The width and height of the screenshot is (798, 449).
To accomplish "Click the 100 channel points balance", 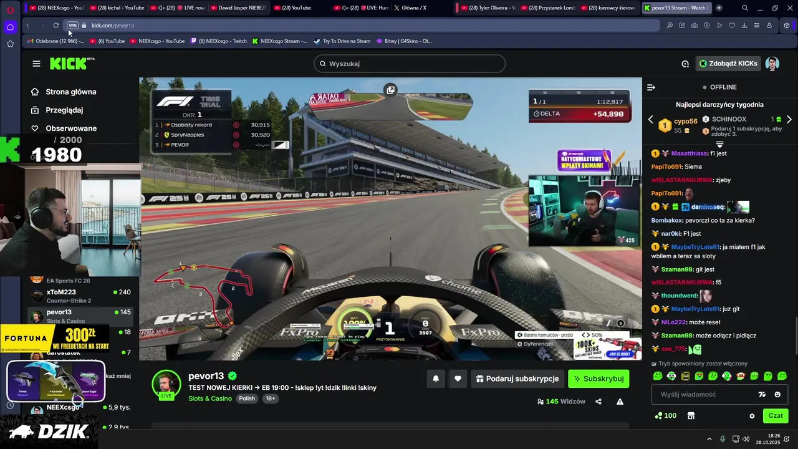I will pyautogui.click(x=666, y=416).
